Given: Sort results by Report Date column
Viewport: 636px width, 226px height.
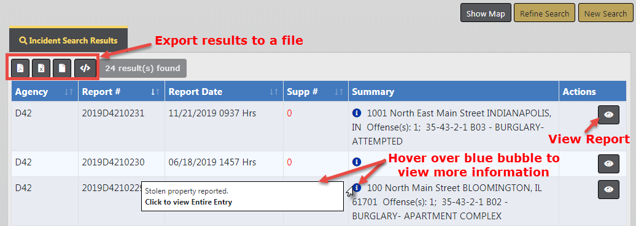Looking at the screenshot, I should [274, 92].
